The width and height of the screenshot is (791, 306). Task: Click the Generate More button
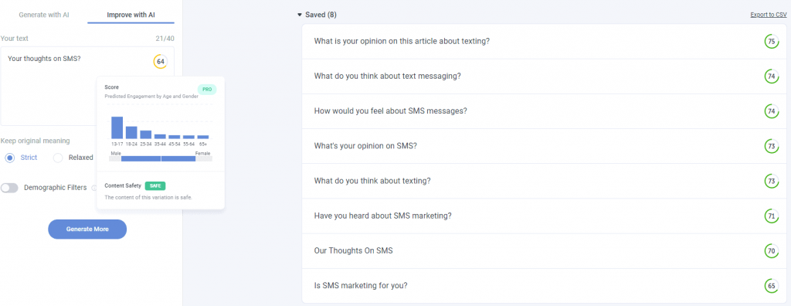tap(87, 229)
